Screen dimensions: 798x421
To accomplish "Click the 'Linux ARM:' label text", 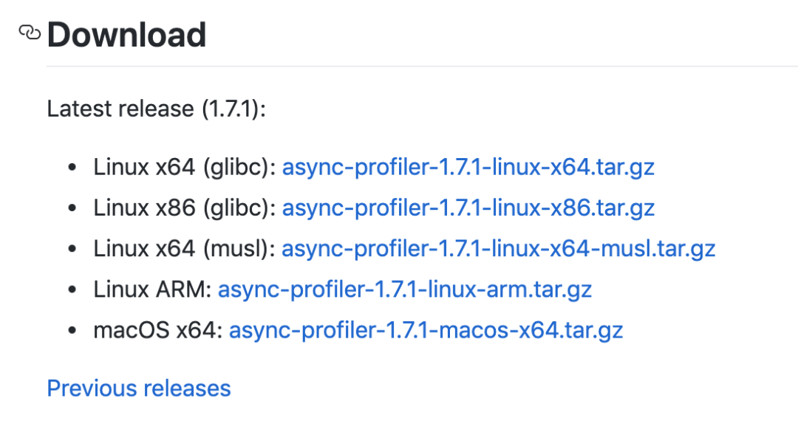I will 153,290.
